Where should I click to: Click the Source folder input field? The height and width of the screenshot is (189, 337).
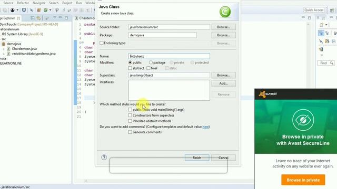point(169,27)
